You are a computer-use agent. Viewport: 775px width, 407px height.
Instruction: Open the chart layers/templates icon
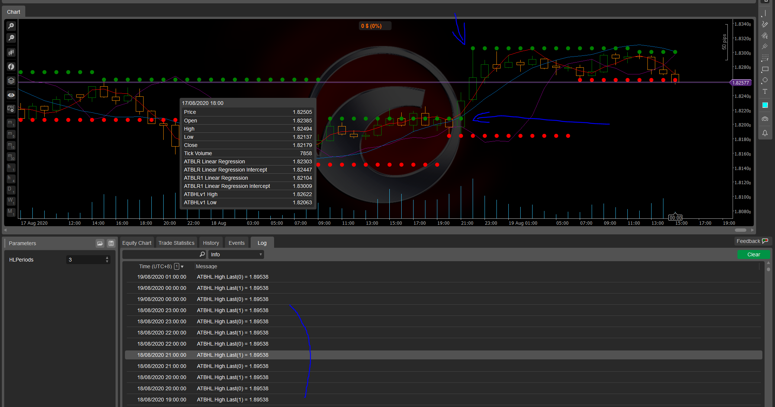pyautogui.click(x=11, y=81)
